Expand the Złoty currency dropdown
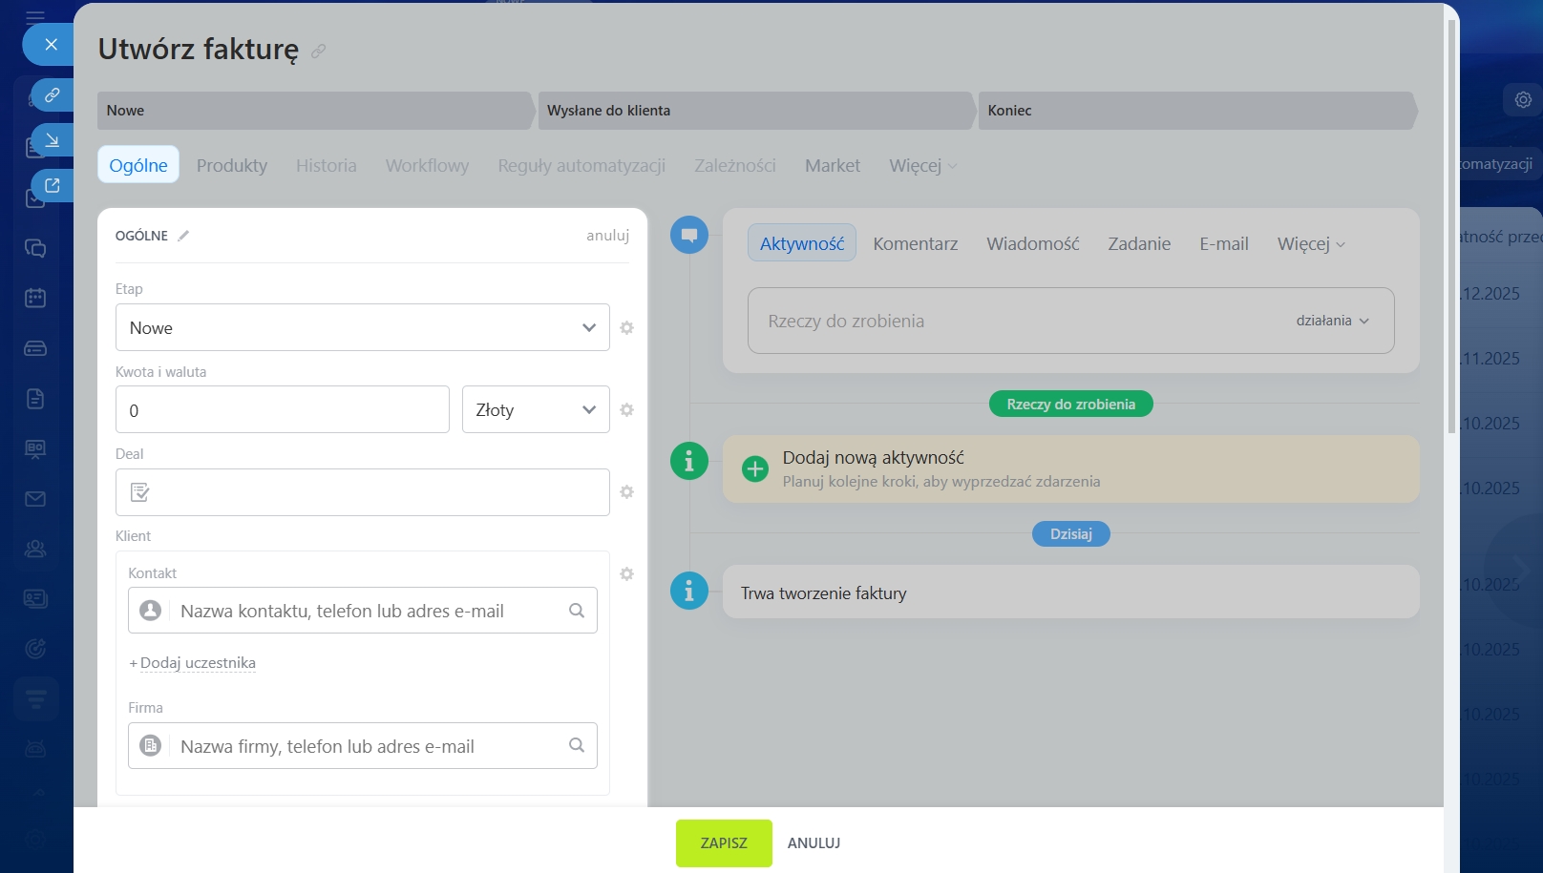Screen dimensions: 1543x873 point(535,409)
